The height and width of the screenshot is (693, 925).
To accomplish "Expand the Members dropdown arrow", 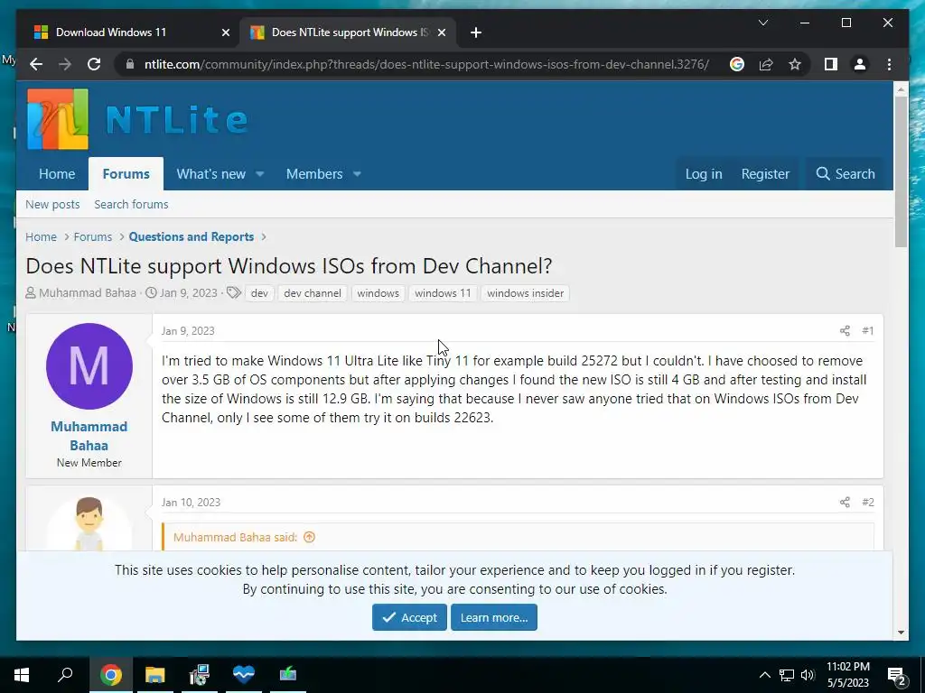I will click(x=357, y=174).
